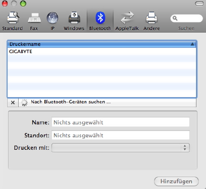Click the Andere printer icon
This screenshot has height=189, width=206.
tap(152, 18)
